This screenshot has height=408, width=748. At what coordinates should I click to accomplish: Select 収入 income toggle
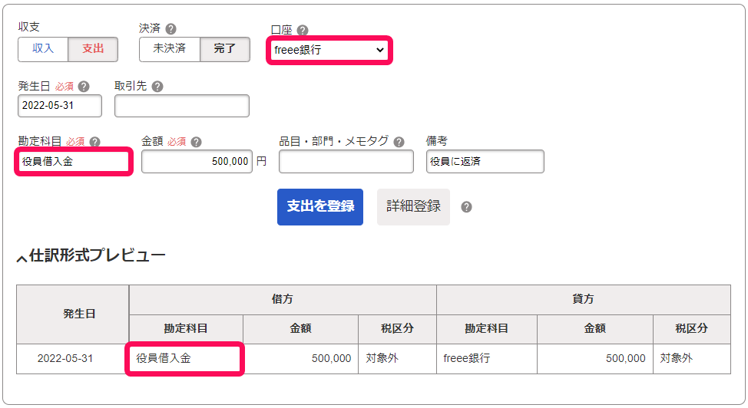pos(43,49)
